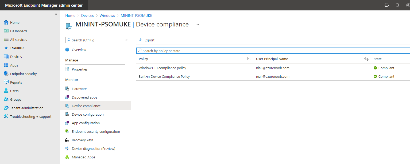Click the Troubleshooting + support tools icon
The width and height of the screenshot is (410, 164).
(6, 116)
